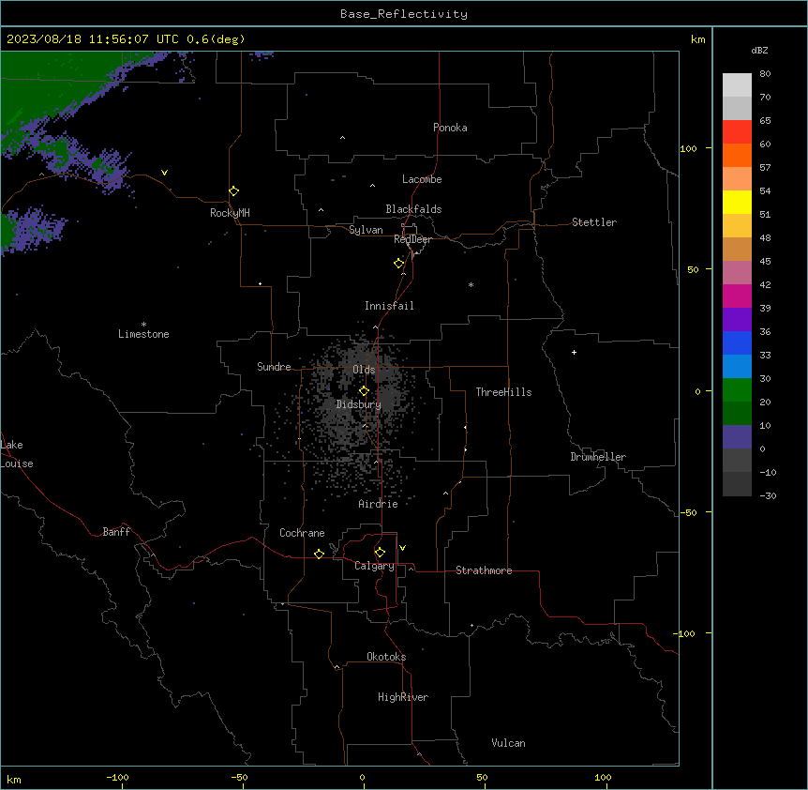
Task: Click the Vulcan town label
Action: [508, 743]
